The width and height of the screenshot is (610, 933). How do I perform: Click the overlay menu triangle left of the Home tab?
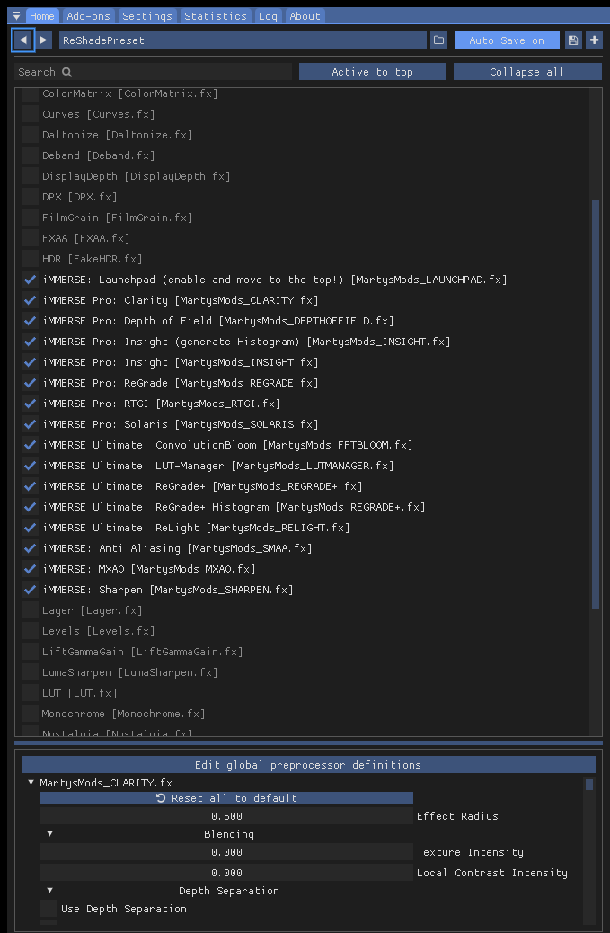[17, 16]
